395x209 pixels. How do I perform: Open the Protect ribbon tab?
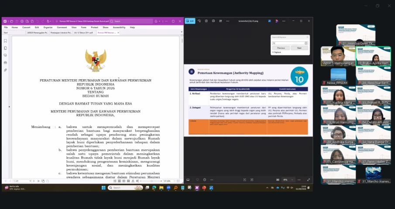(94, 27)
